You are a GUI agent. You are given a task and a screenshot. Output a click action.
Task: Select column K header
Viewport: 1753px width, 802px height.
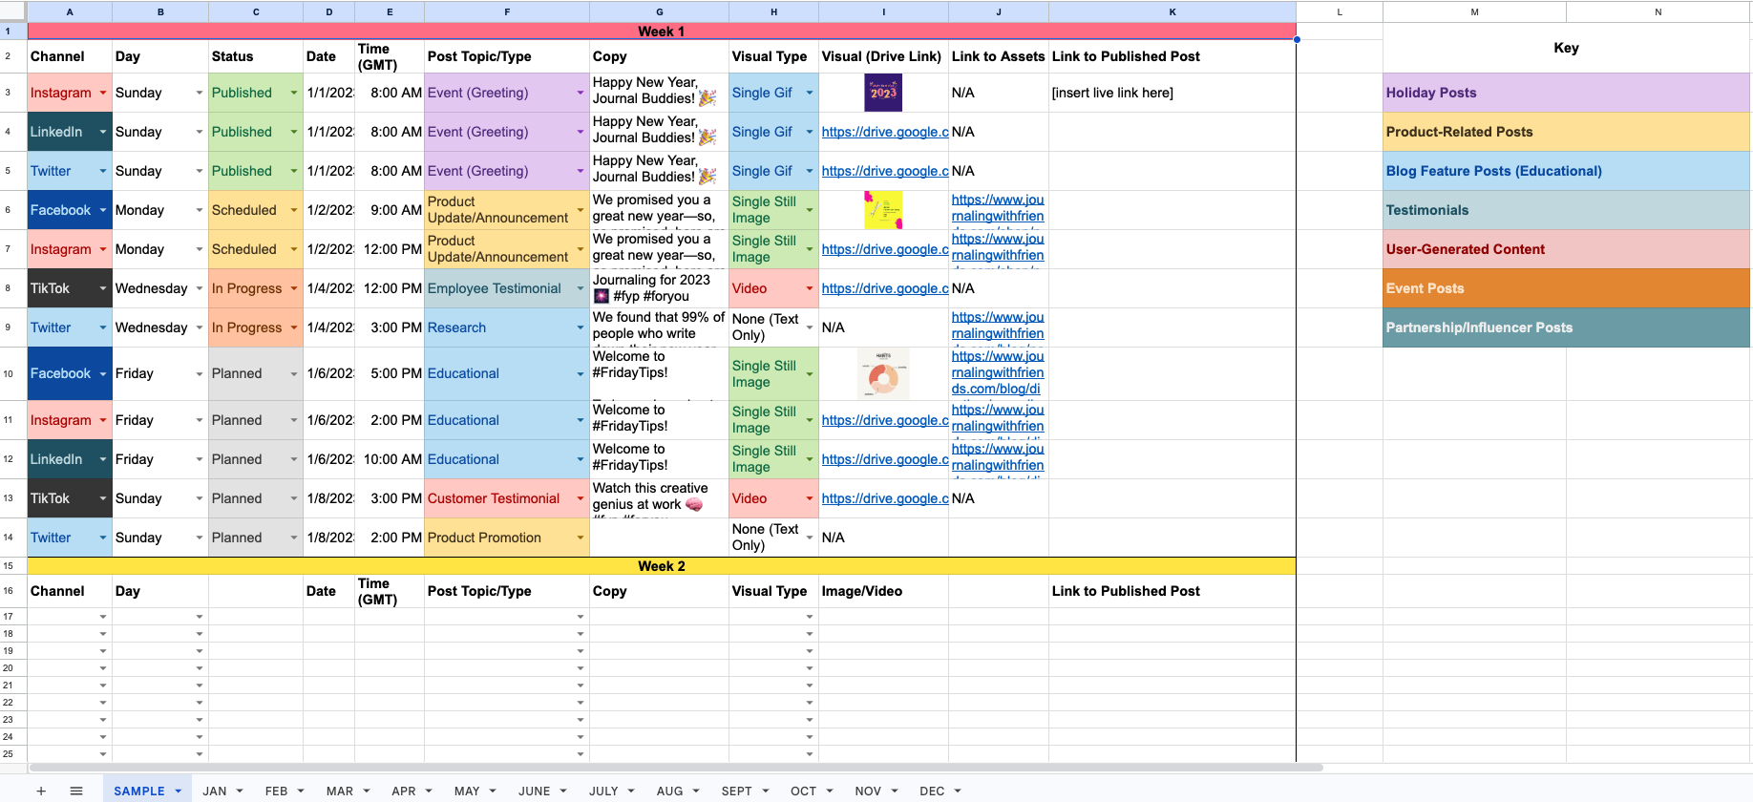(x=1172, y=11)
